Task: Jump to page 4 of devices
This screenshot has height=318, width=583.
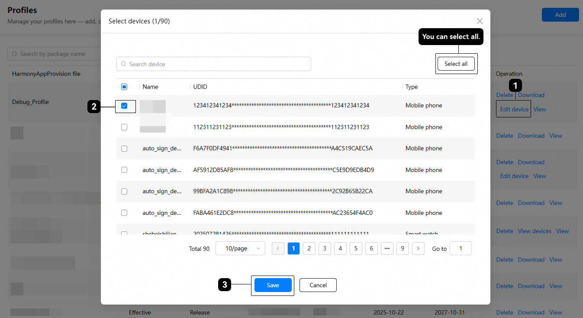Action: (340, 248)
